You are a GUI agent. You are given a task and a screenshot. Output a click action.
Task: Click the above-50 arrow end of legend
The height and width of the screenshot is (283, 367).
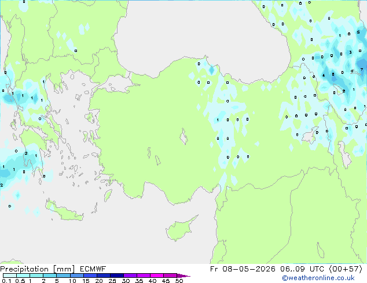click(183, 275)
